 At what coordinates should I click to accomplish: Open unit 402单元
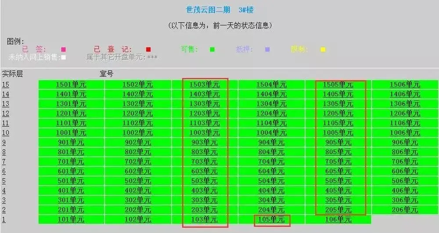(x=138, y=191)
